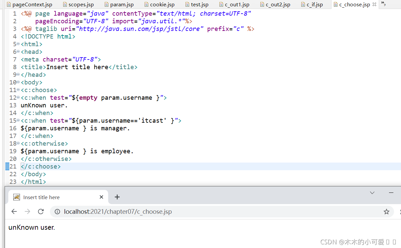Click the Back navigation arrow in the browser
Viewport: 401px width, 248px height.
click(14, 211)
